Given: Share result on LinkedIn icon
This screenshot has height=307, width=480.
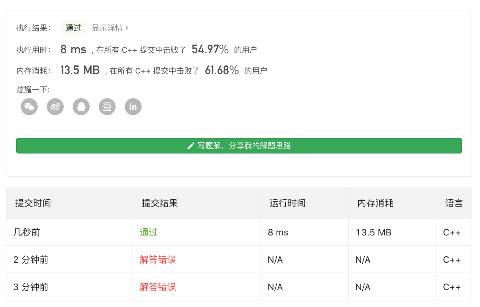Looking at the screenshot, I should coord(133,107).
